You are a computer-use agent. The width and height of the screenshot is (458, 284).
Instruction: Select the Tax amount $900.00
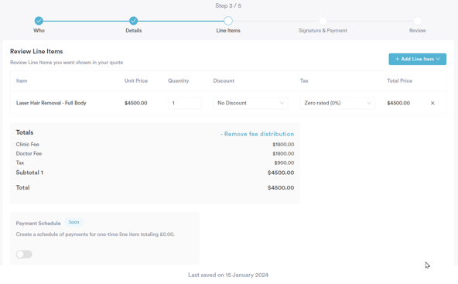click(284, 163)
